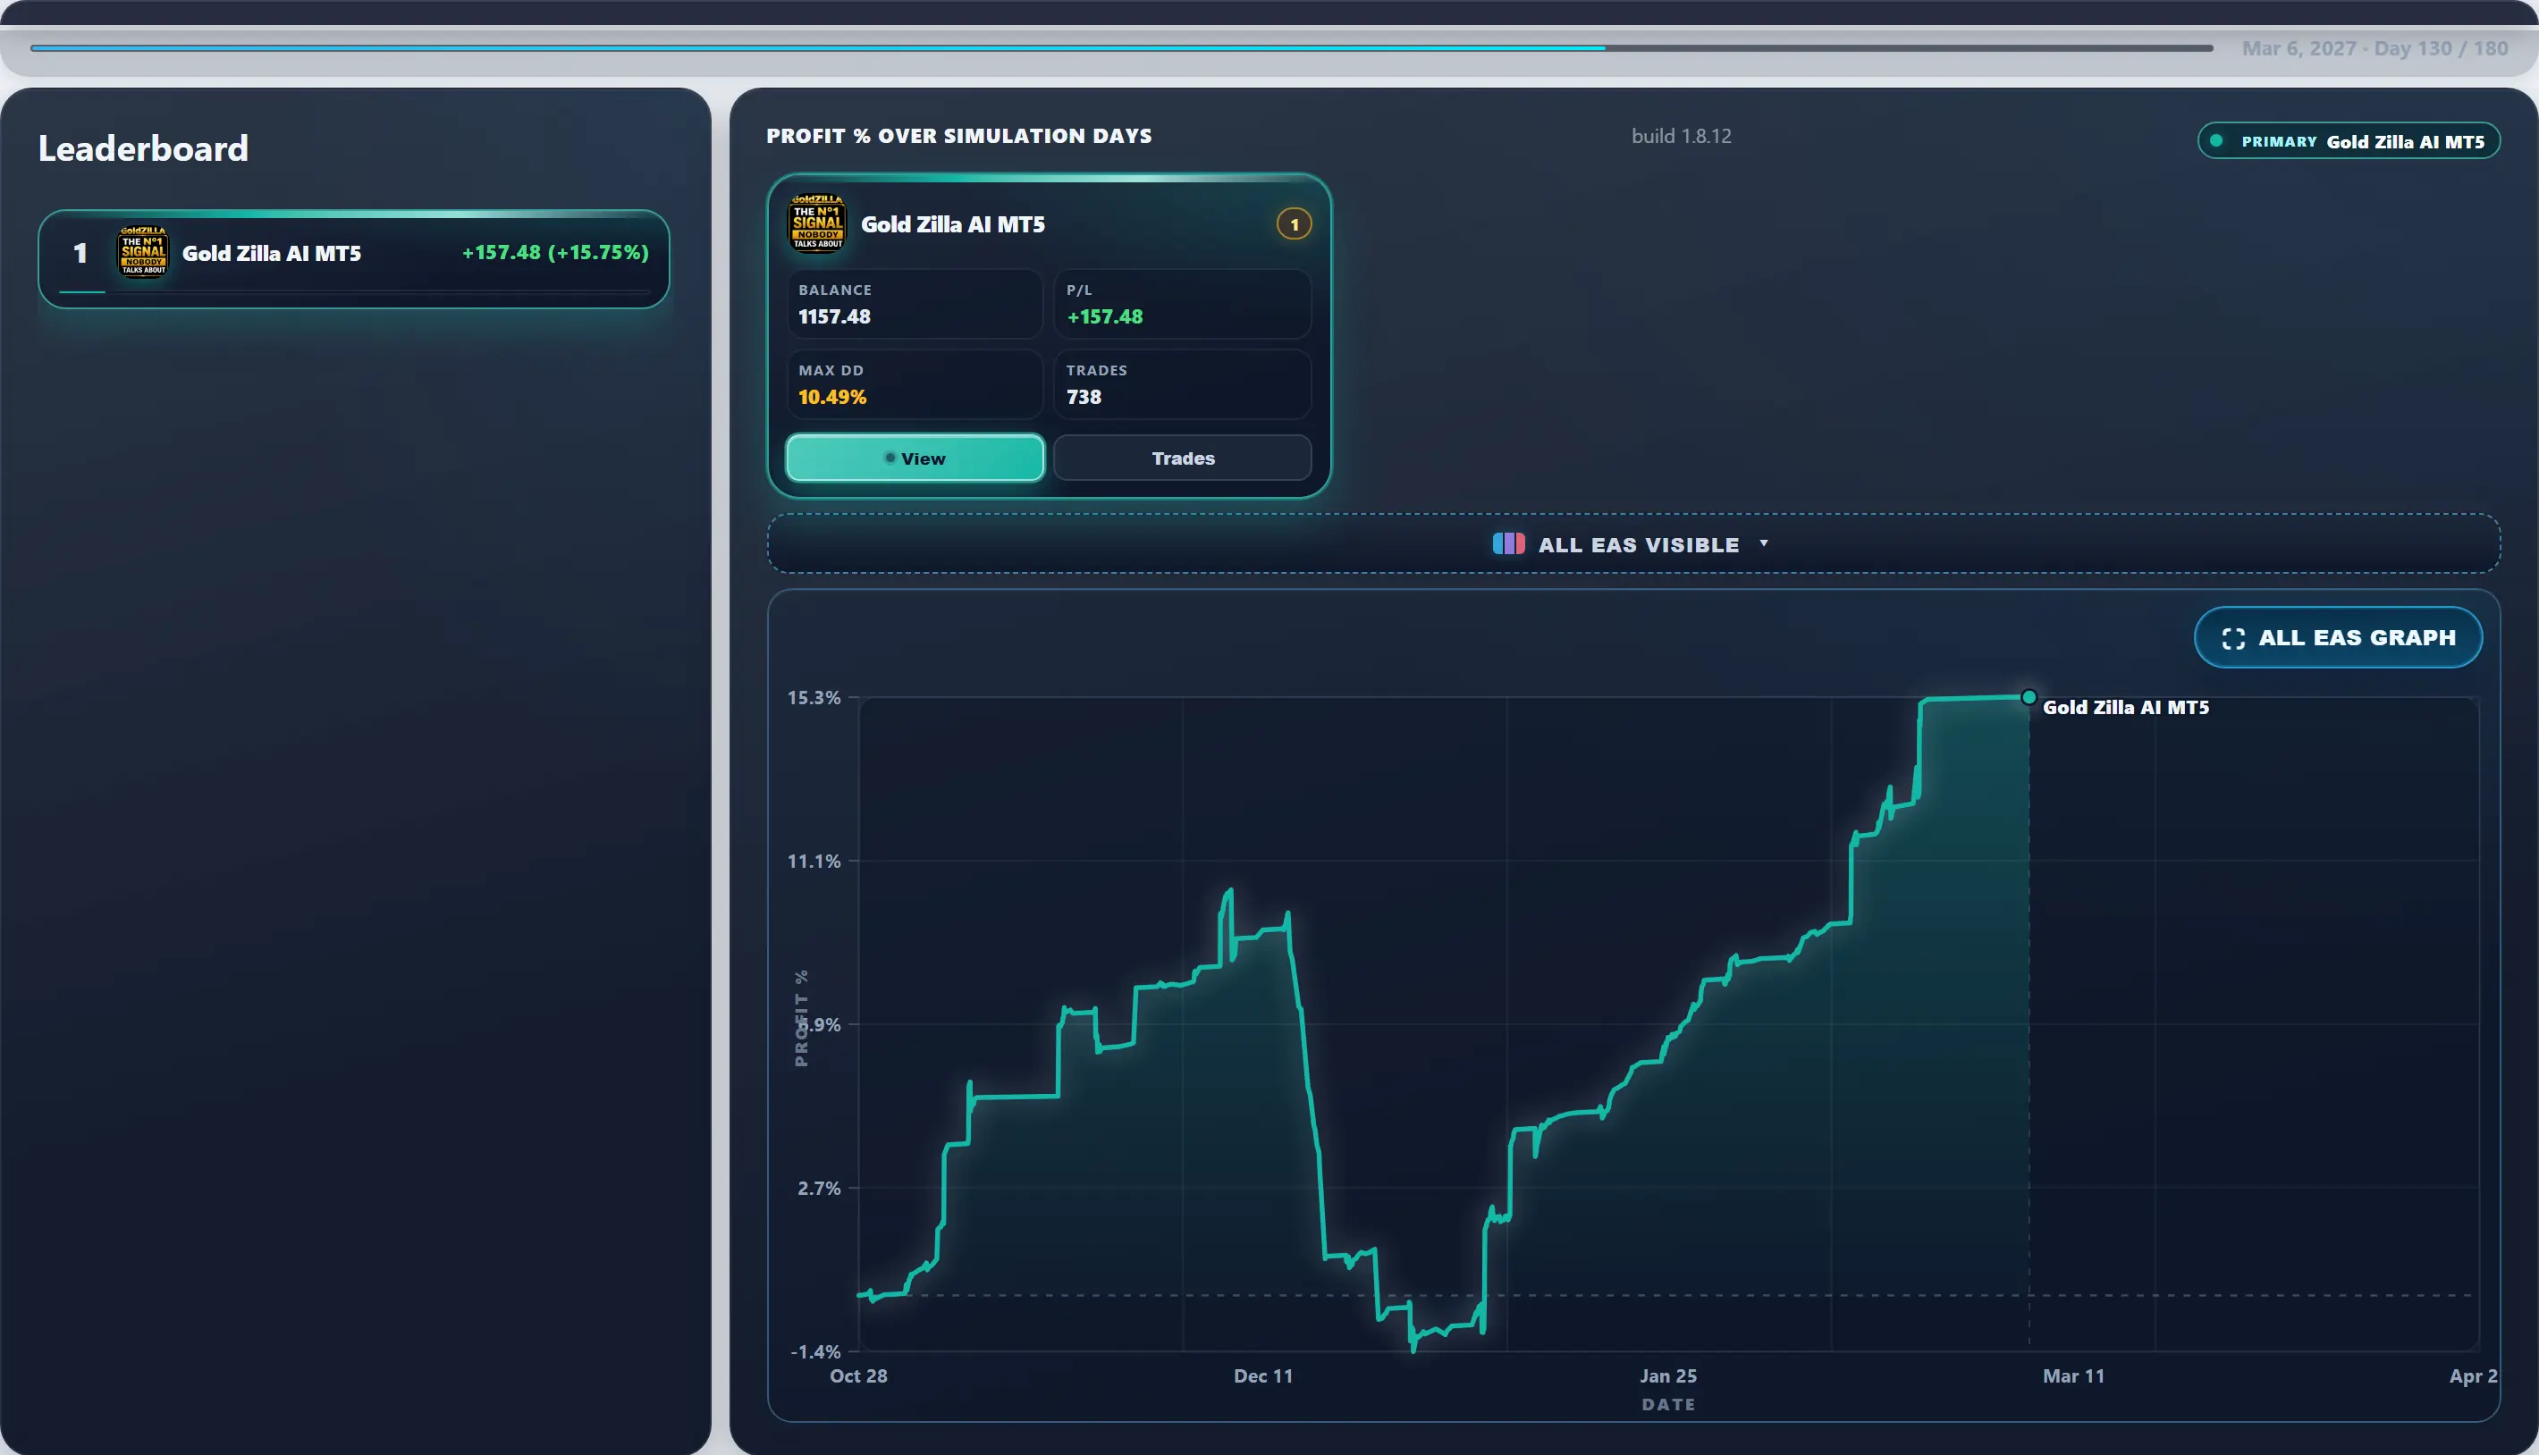Click the Gold Zilla logo in leaderboard row
The image size is (2539, 1455).
point(143,252)
